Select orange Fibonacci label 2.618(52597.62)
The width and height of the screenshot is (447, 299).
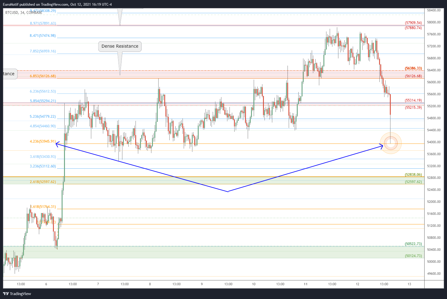tap(43, 182)
